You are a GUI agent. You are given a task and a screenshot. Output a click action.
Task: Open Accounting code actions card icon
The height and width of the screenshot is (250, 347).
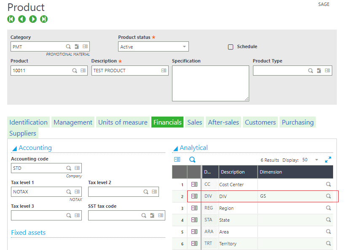77,168
